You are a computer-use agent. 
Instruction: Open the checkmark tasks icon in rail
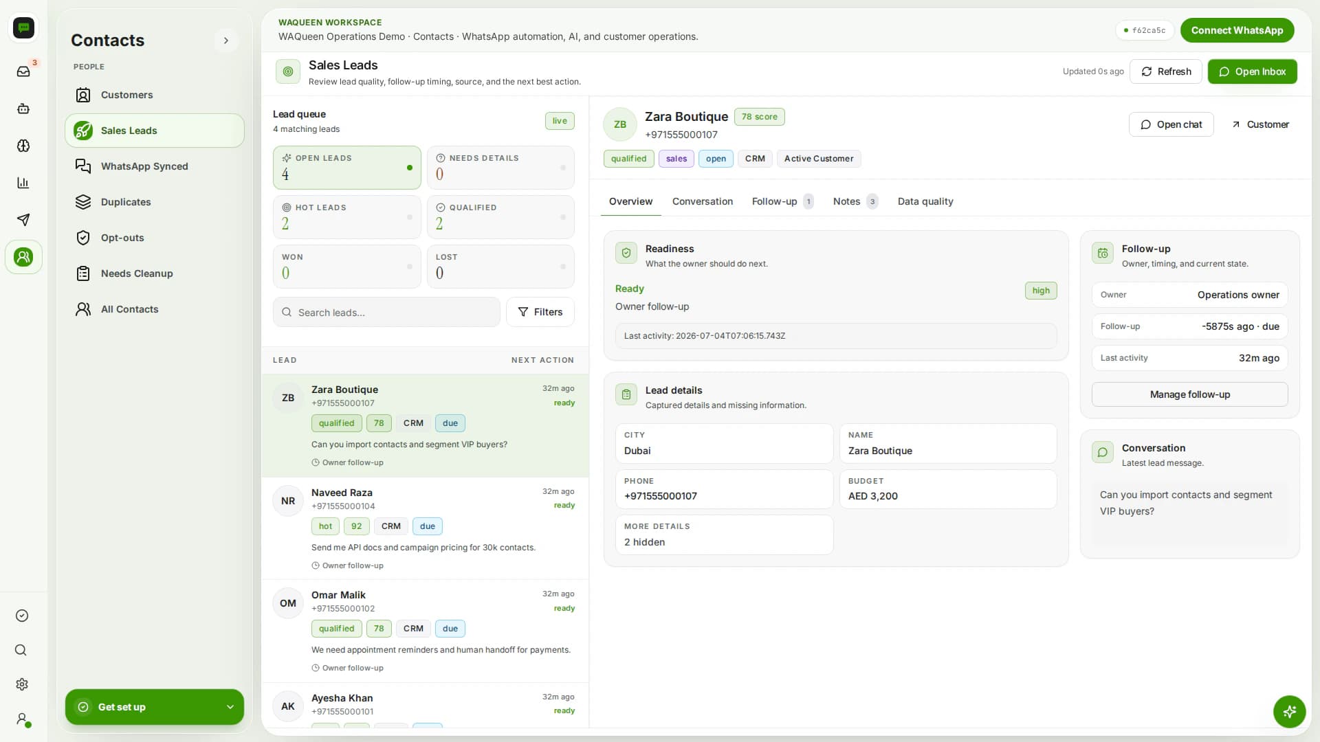pyautogui.click(x=22, y=616)
